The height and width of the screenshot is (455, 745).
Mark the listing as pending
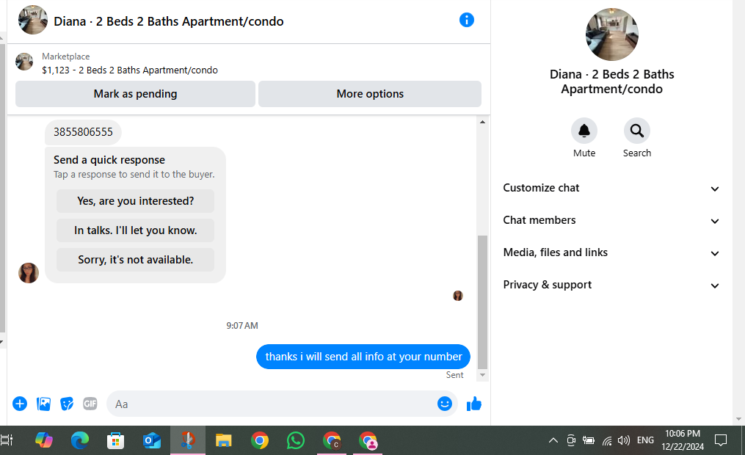point(135,94)
